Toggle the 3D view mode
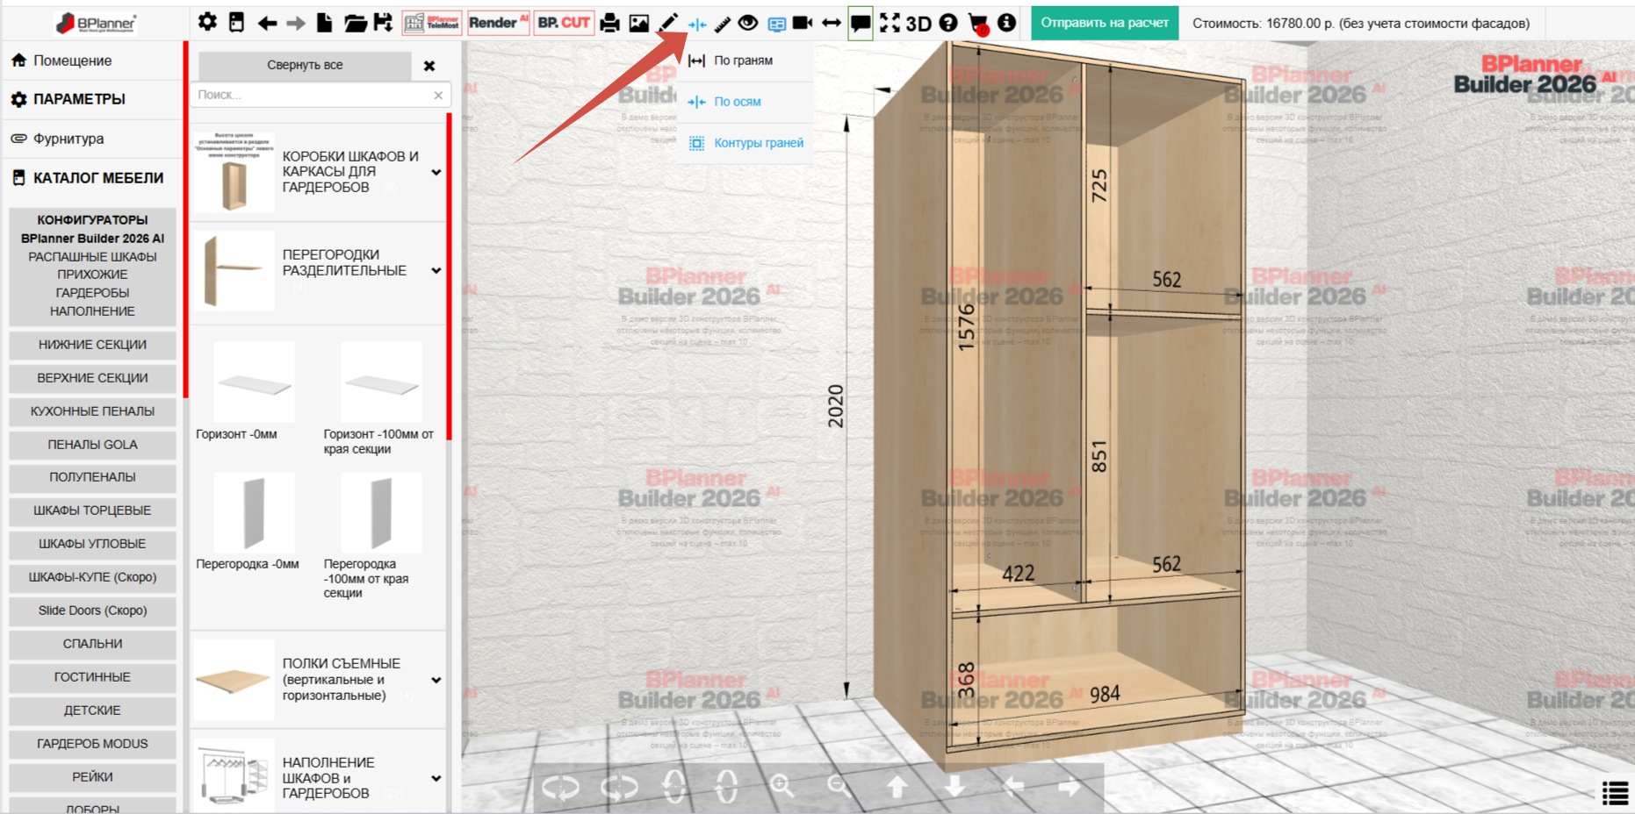Screen dimensions: 1635x814 pyautogui.click(x=918, y=23)
